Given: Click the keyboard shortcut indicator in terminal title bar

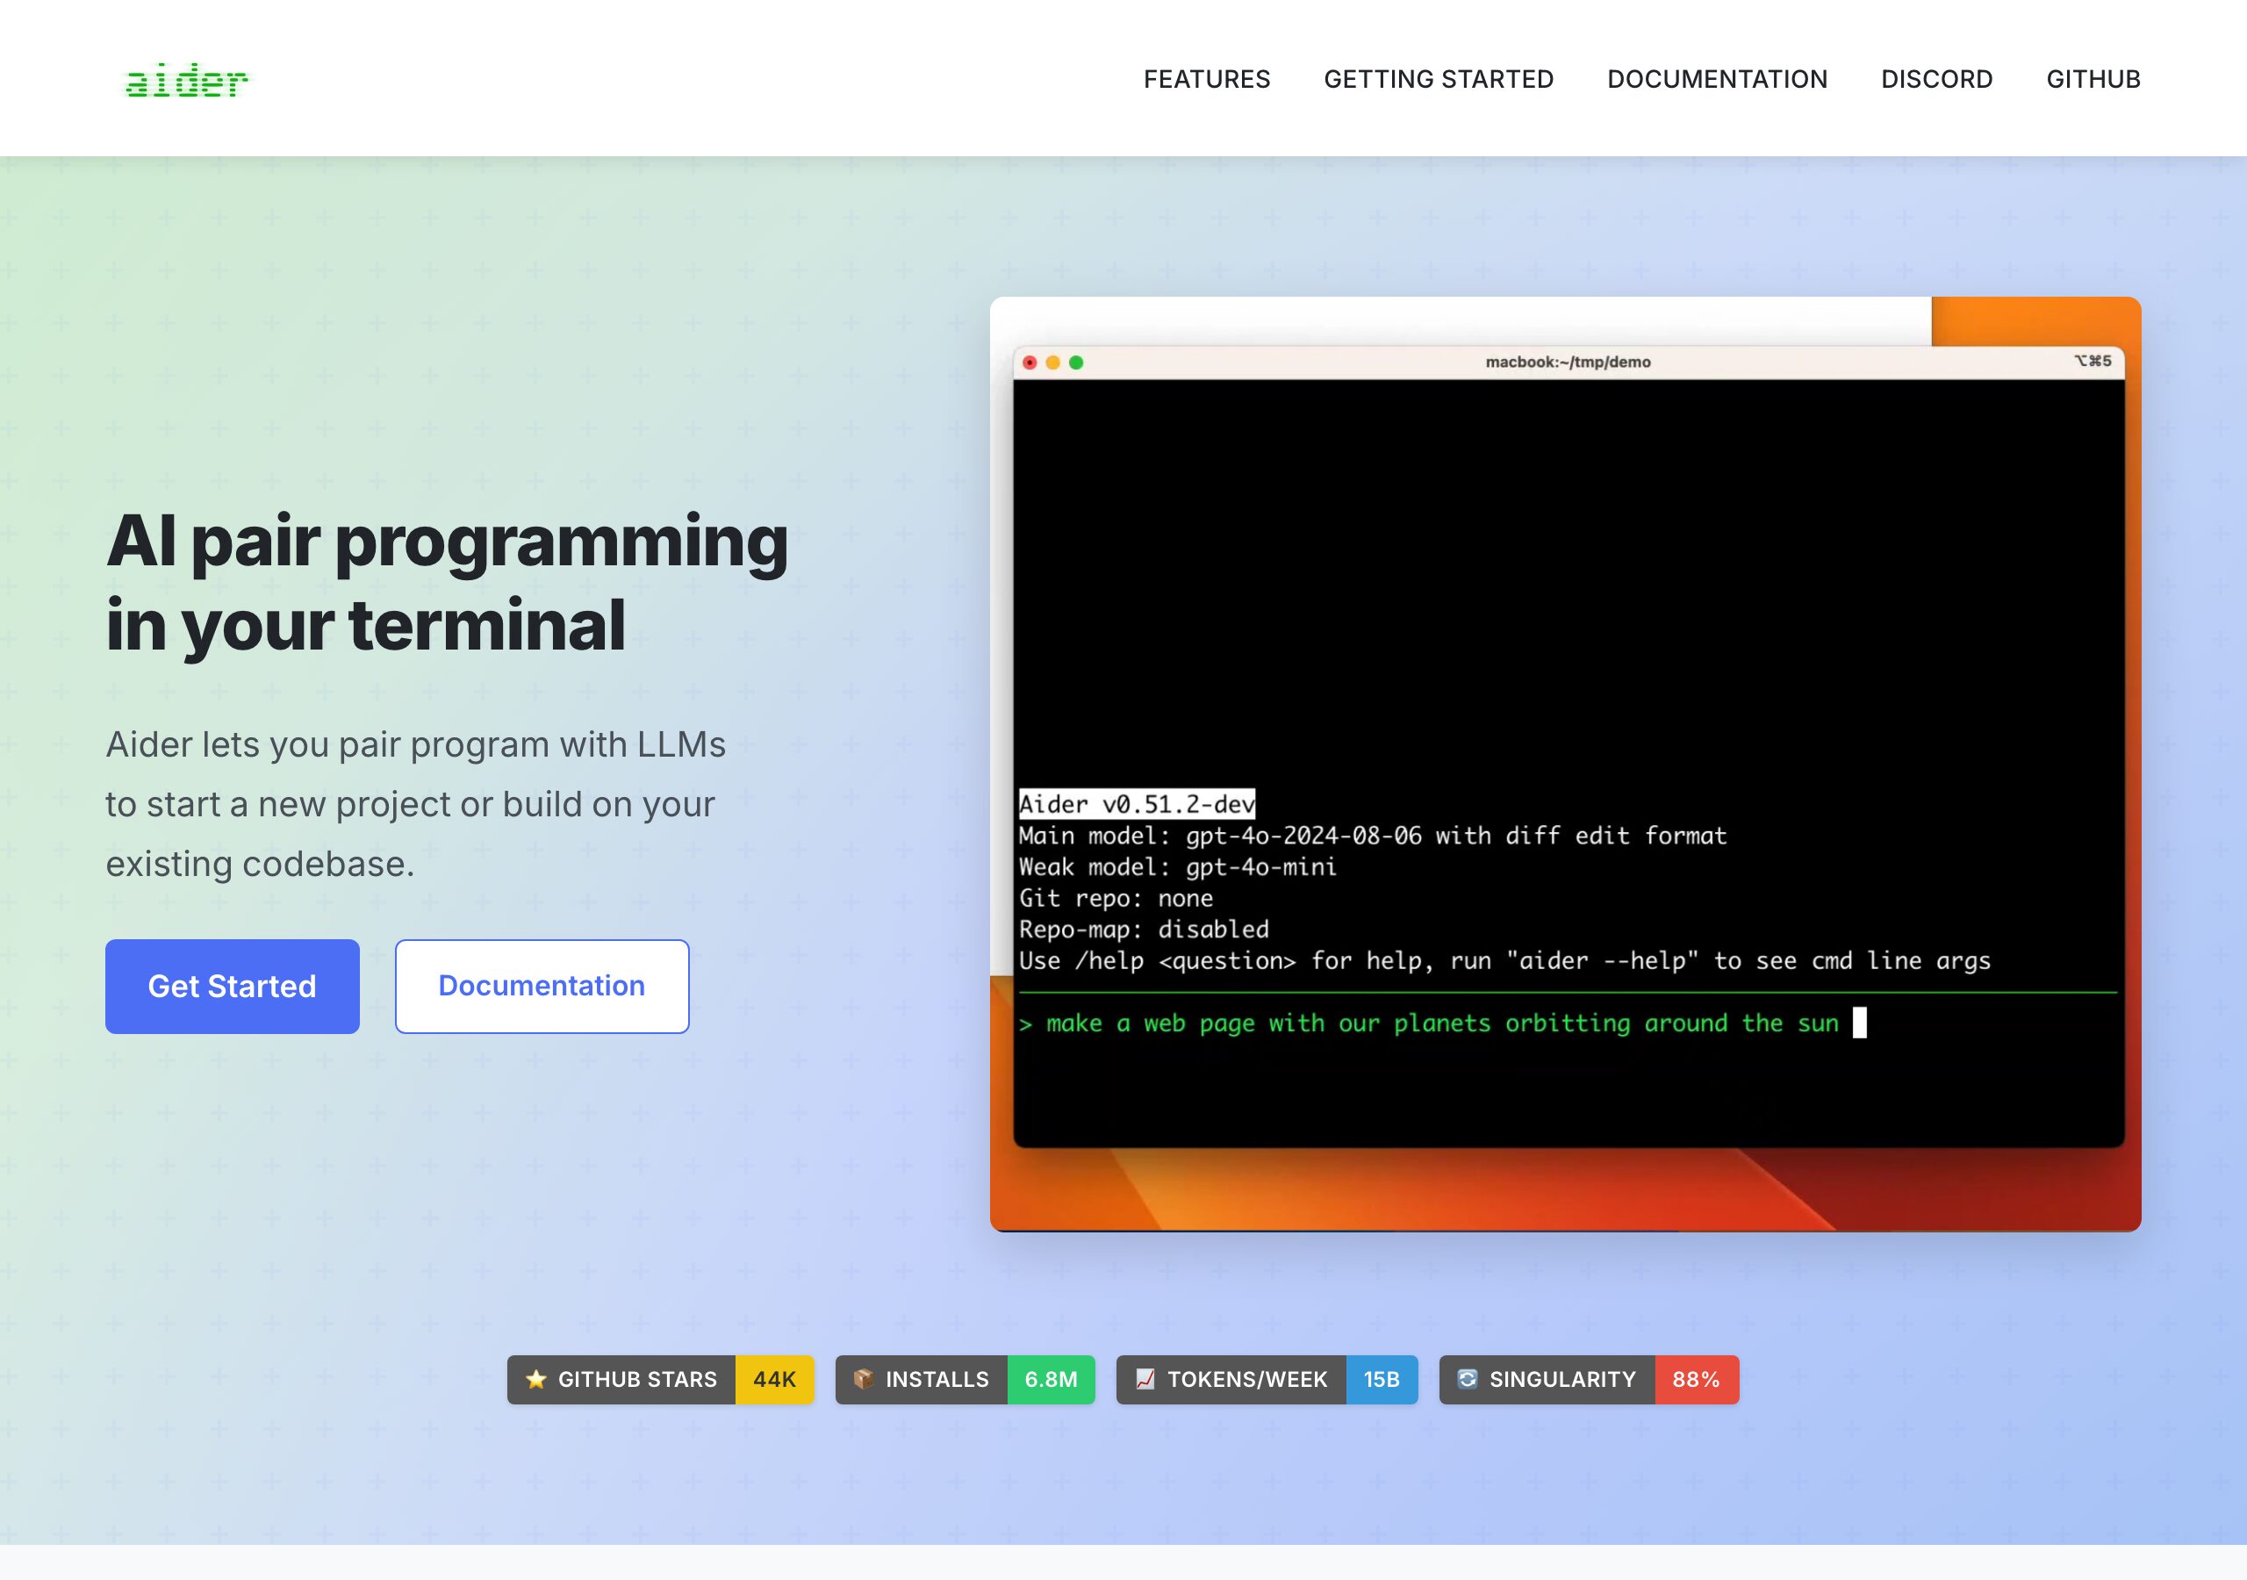Looking at the screenshot, I should point(2093,362).
